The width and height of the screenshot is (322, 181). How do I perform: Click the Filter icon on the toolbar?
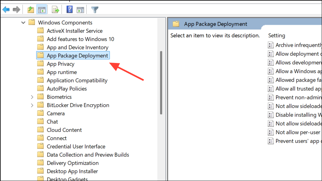tap(95, 9)
